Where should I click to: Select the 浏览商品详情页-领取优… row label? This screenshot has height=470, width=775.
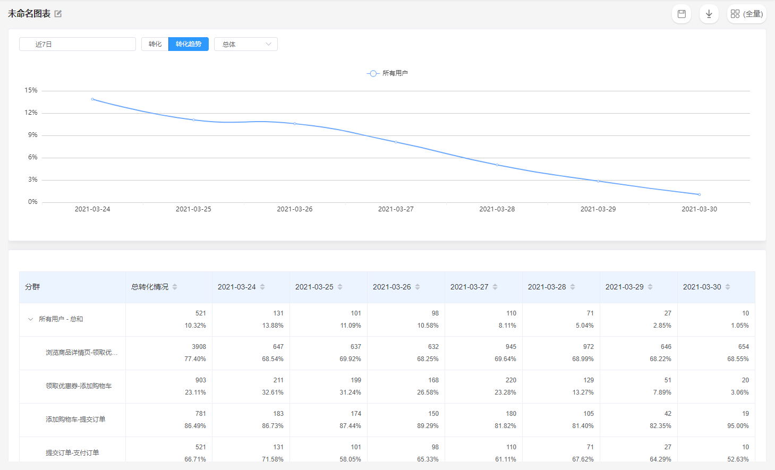pyautogui.click(x=82, y=353)
